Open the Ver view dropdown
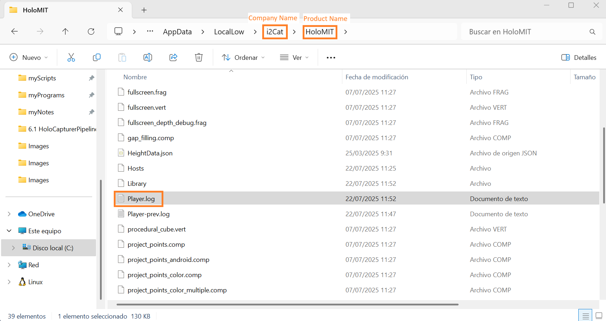The image size is (606, 321). point(294,57)
